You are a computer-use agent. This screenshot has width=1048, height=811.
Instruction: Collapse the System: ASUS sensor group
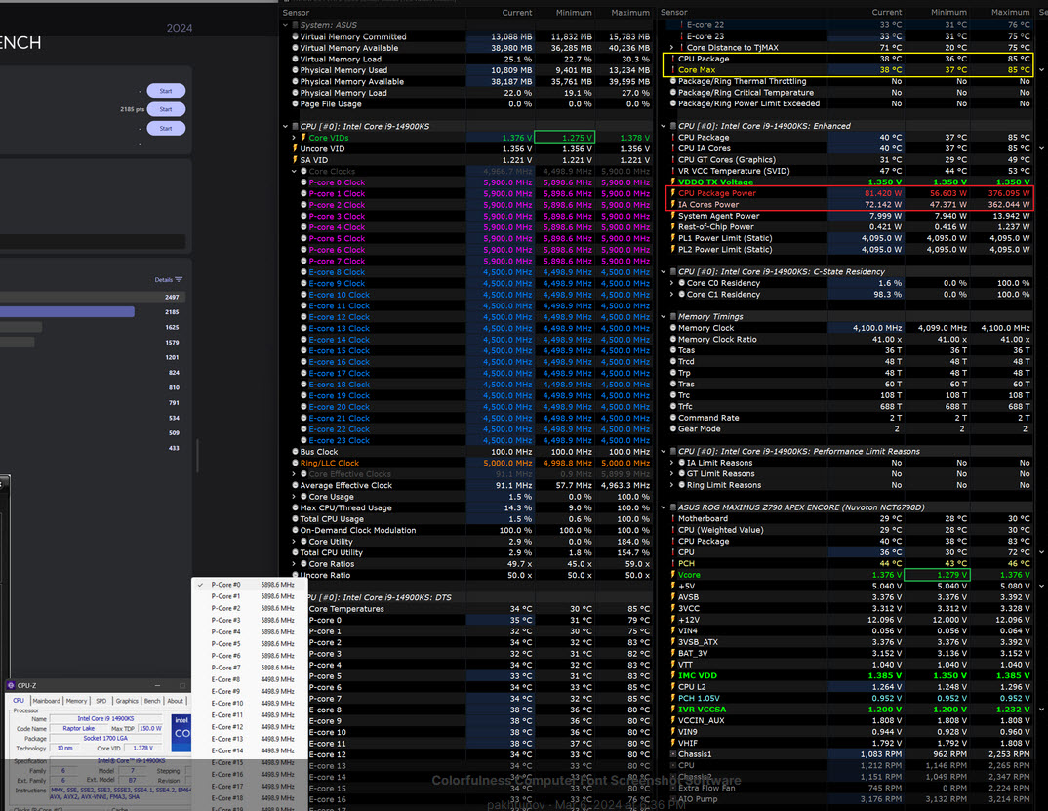(285, 25)
